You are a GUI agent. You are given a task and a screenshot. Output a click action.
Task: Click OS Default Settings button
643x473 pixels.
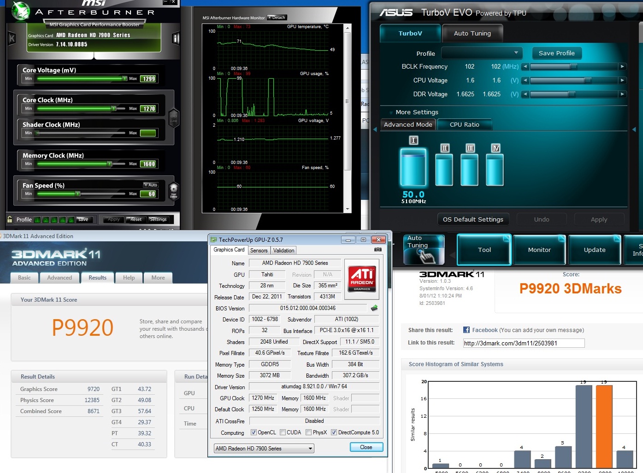[x=473, y=219]
